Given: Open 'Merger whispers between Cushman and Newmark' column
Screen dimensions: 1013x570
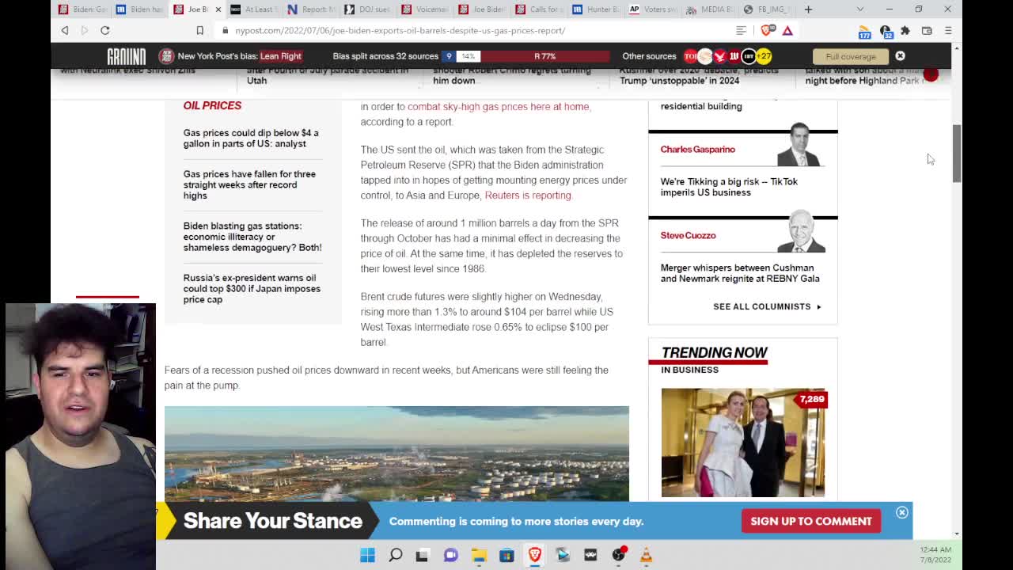Looking at the screenshot, I should click(740, 273).
